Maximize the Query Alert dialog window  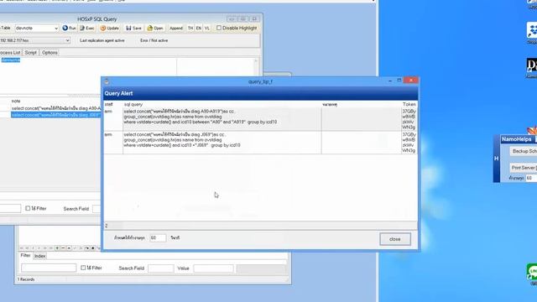[x=399, y=81]
